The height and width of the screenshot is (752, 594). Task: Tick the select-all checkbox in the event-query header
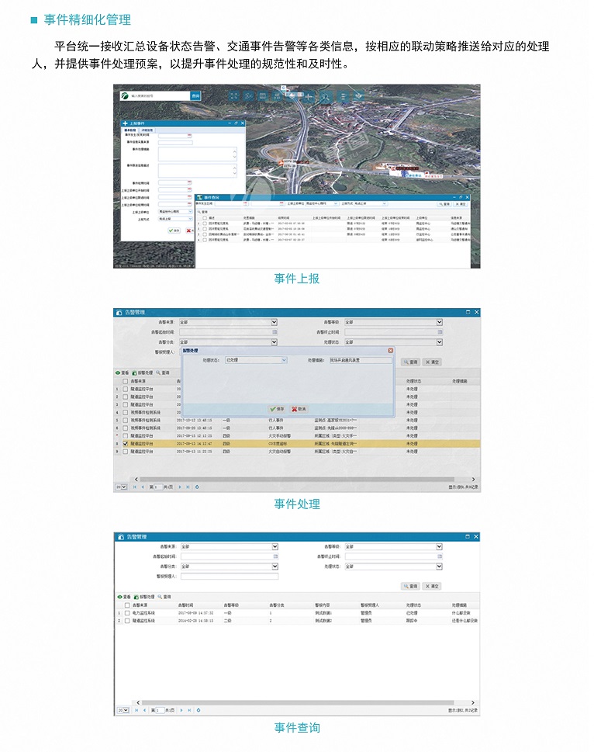tap(126, 605)
